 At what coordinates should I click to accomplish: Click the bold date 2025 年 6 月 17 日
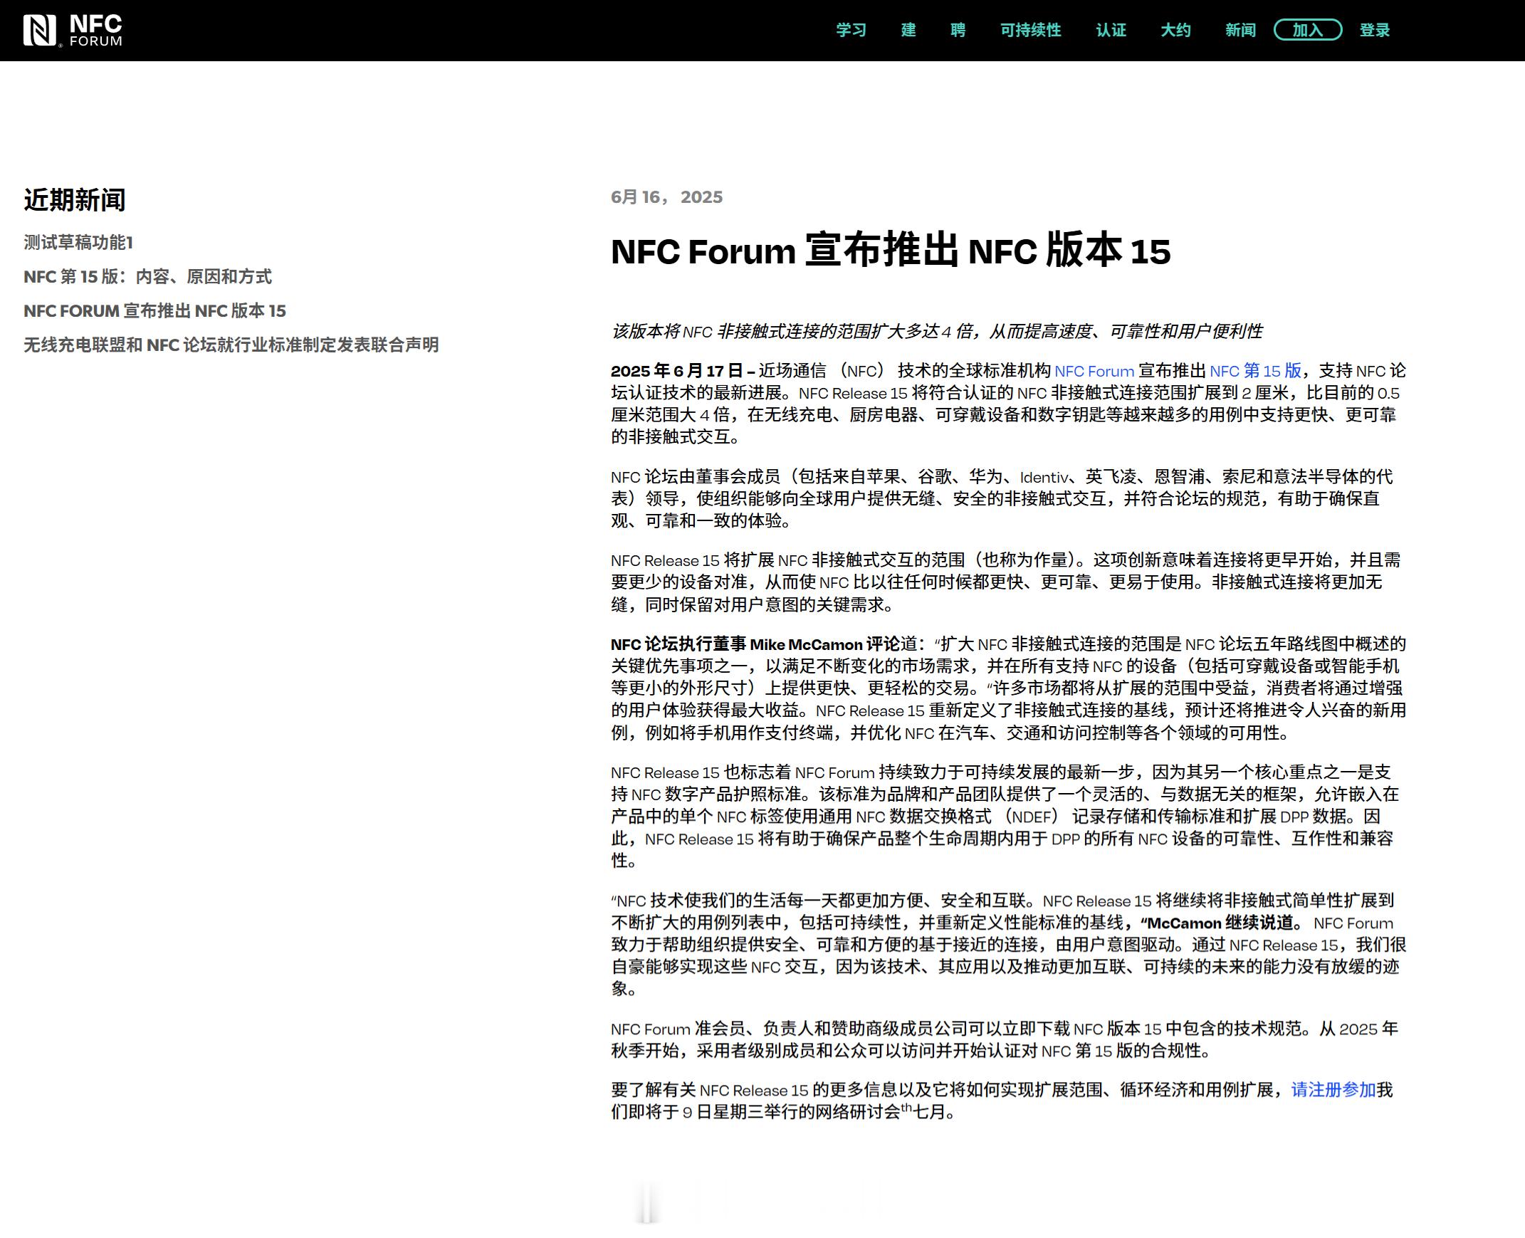pos(676,371)
